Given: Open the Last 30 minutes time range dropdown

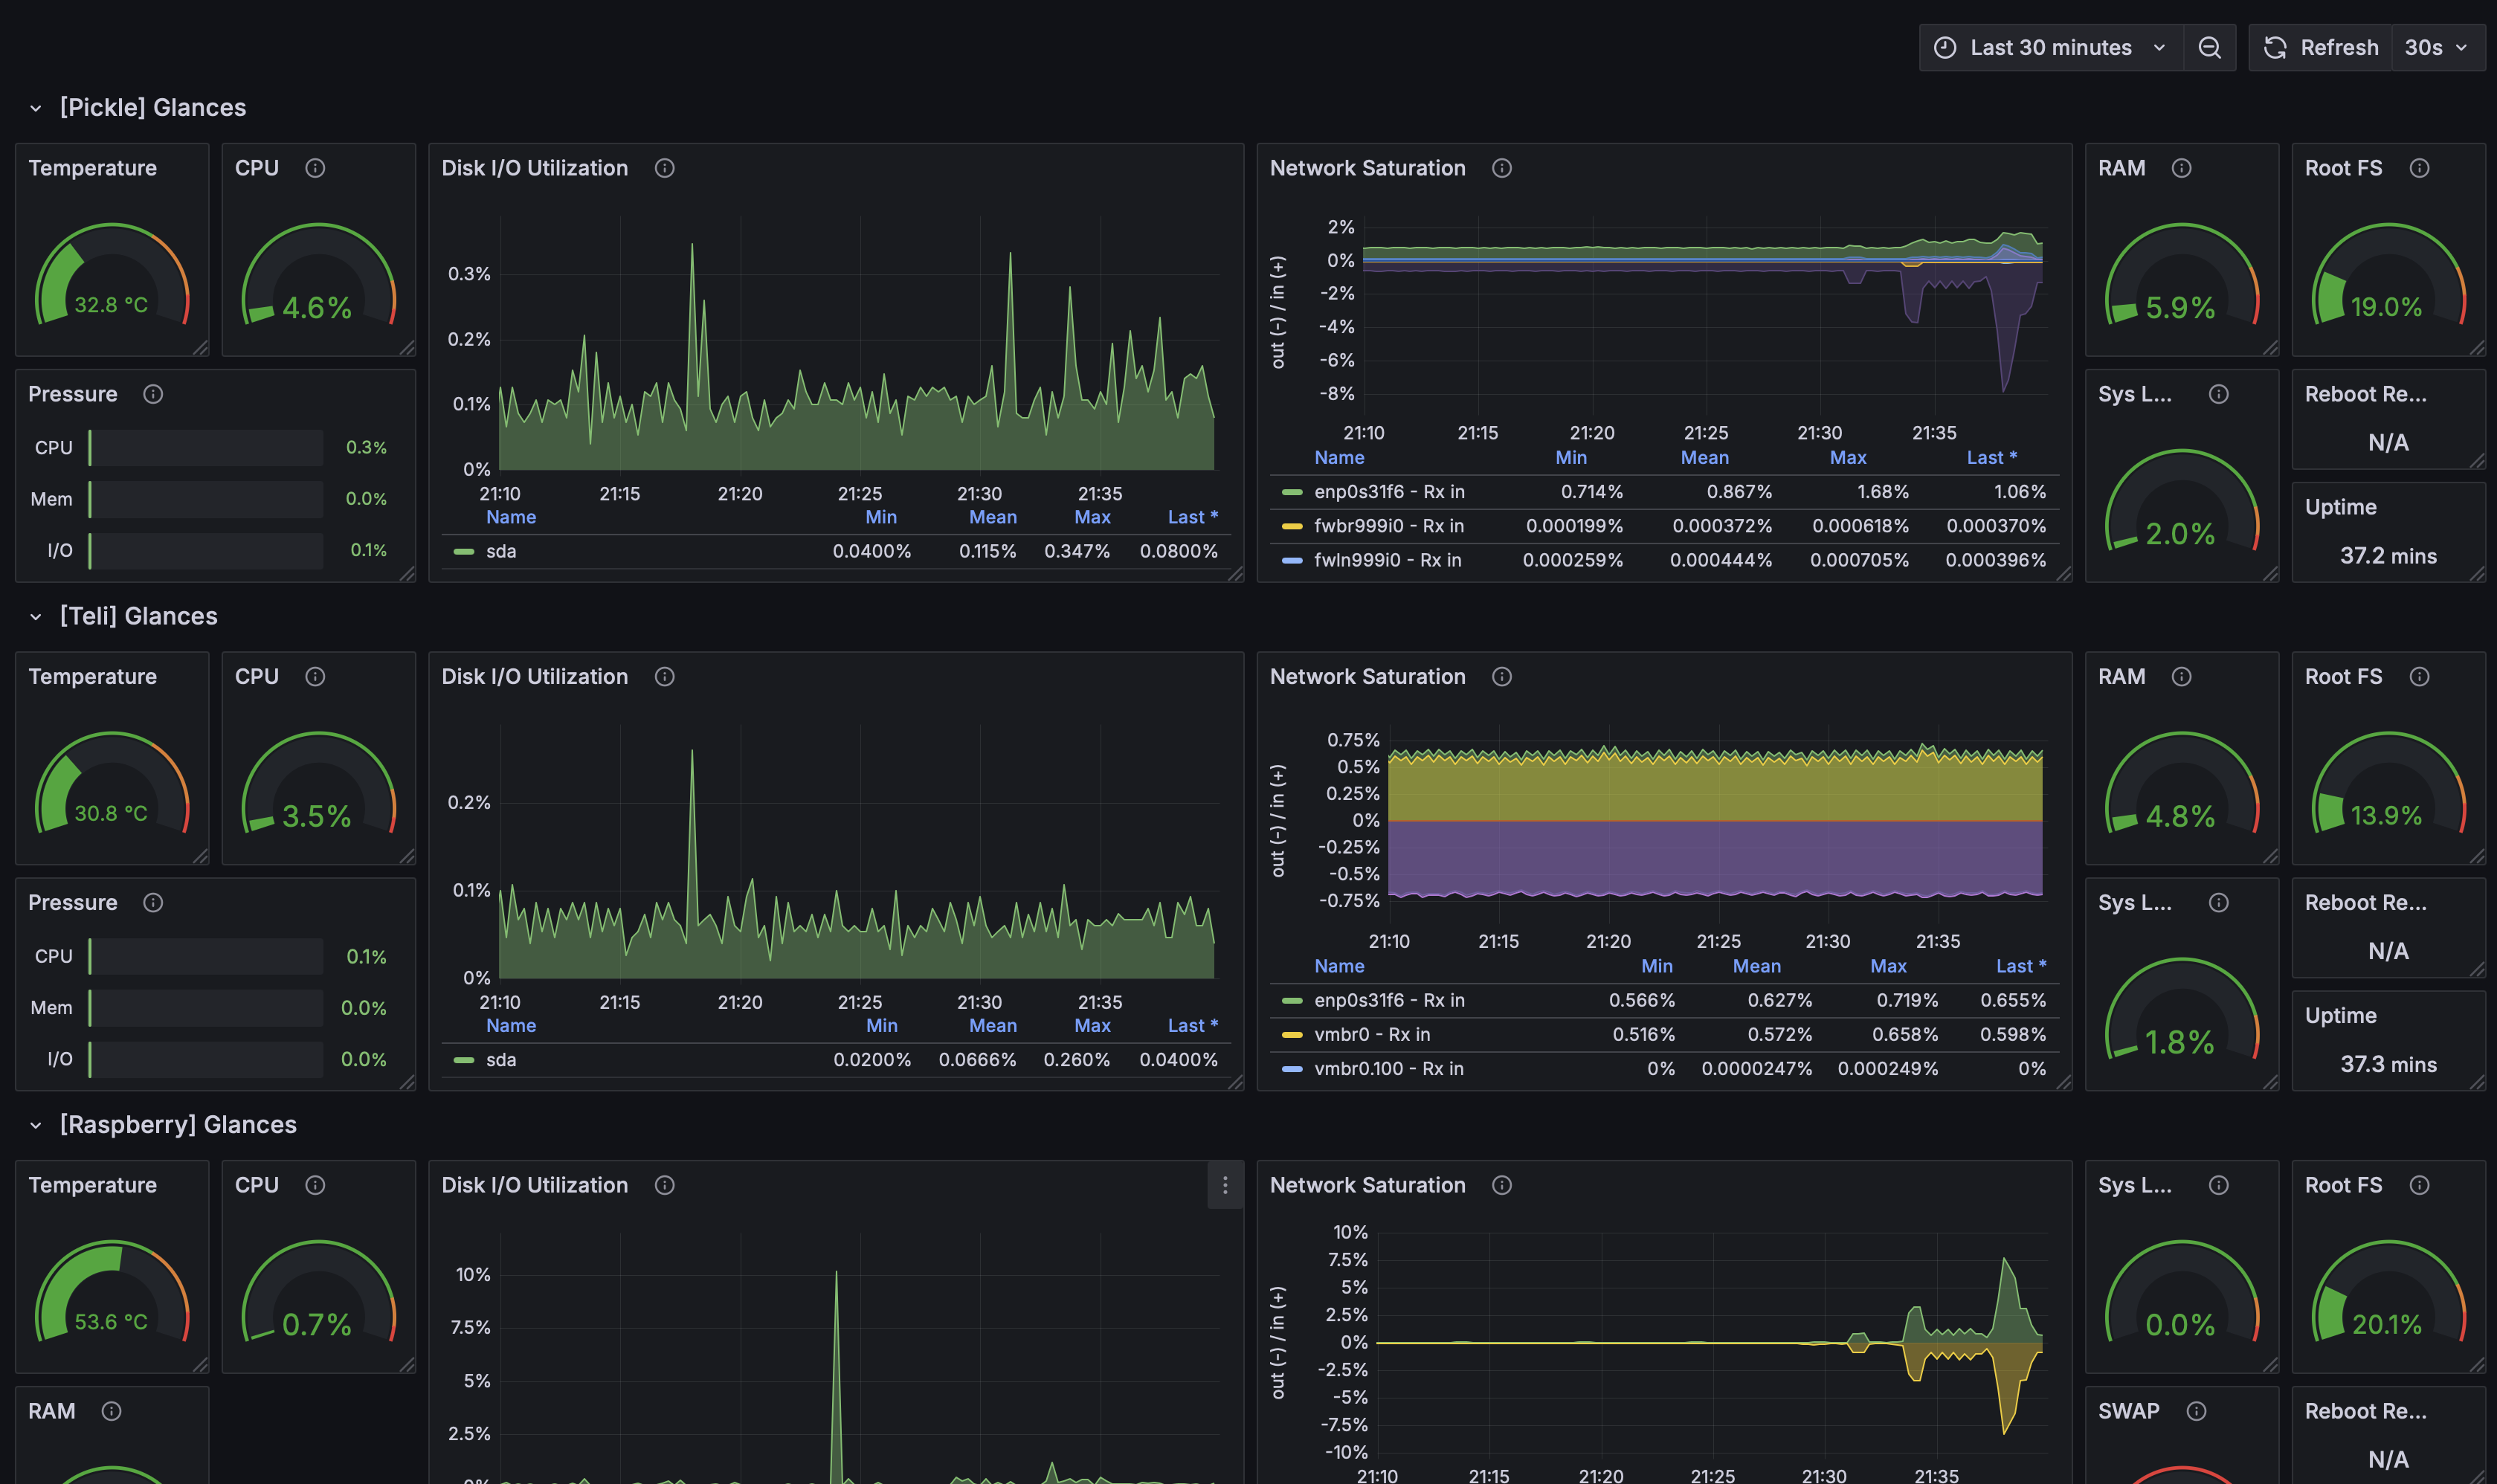Looking at the screenshot, I should pos(2049,47).
